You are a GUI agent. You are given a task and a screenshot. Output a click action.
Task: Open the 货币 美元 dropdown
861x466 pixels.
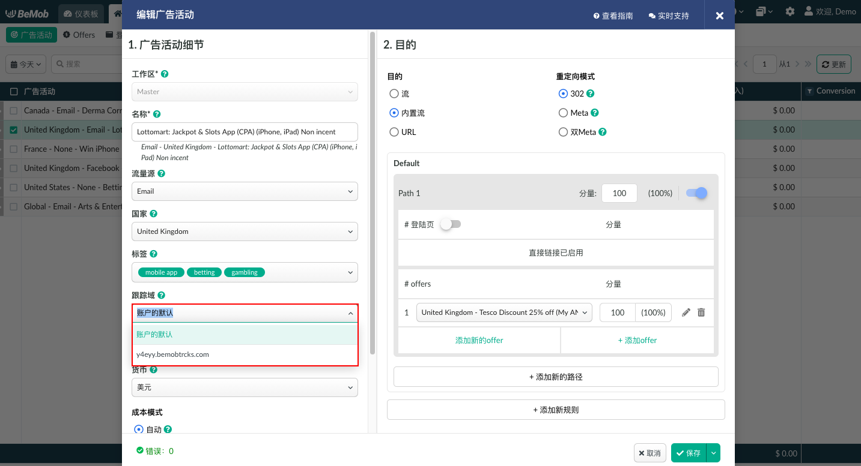(x=245, y=387)
